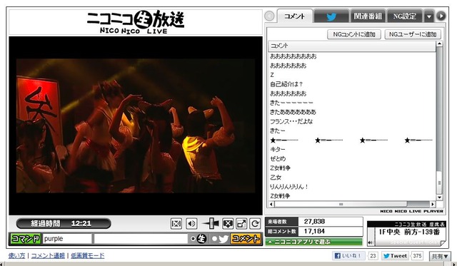457x266 pixels.
Task: Expand the tab list dropdown arrow
Action: coord(428,16)
